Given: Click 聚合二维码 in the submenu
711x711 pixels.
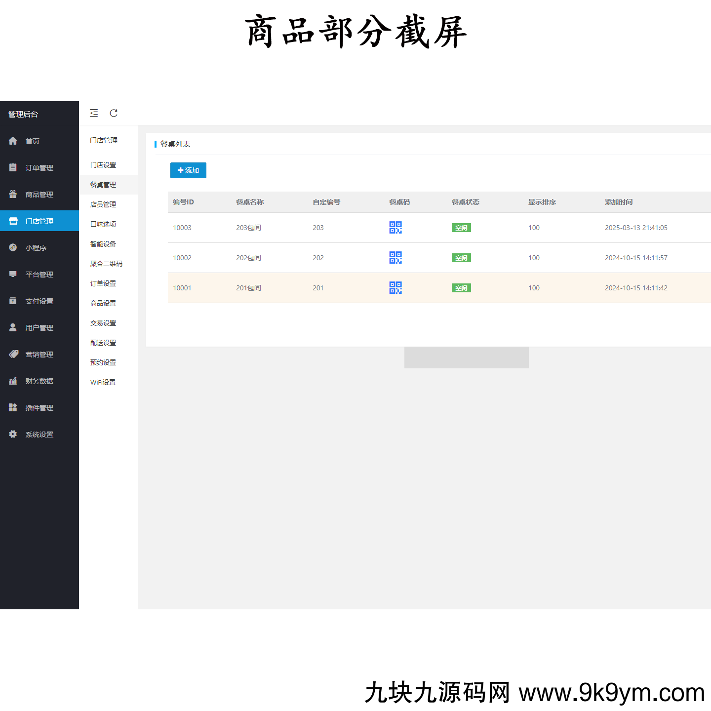Looking at the screenshot, I should pyautogui.click(x=106, y=263).
